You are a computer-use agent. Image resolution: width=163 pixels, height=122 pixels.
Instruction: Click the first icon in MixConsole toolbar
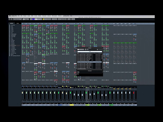tap(10, 19)
